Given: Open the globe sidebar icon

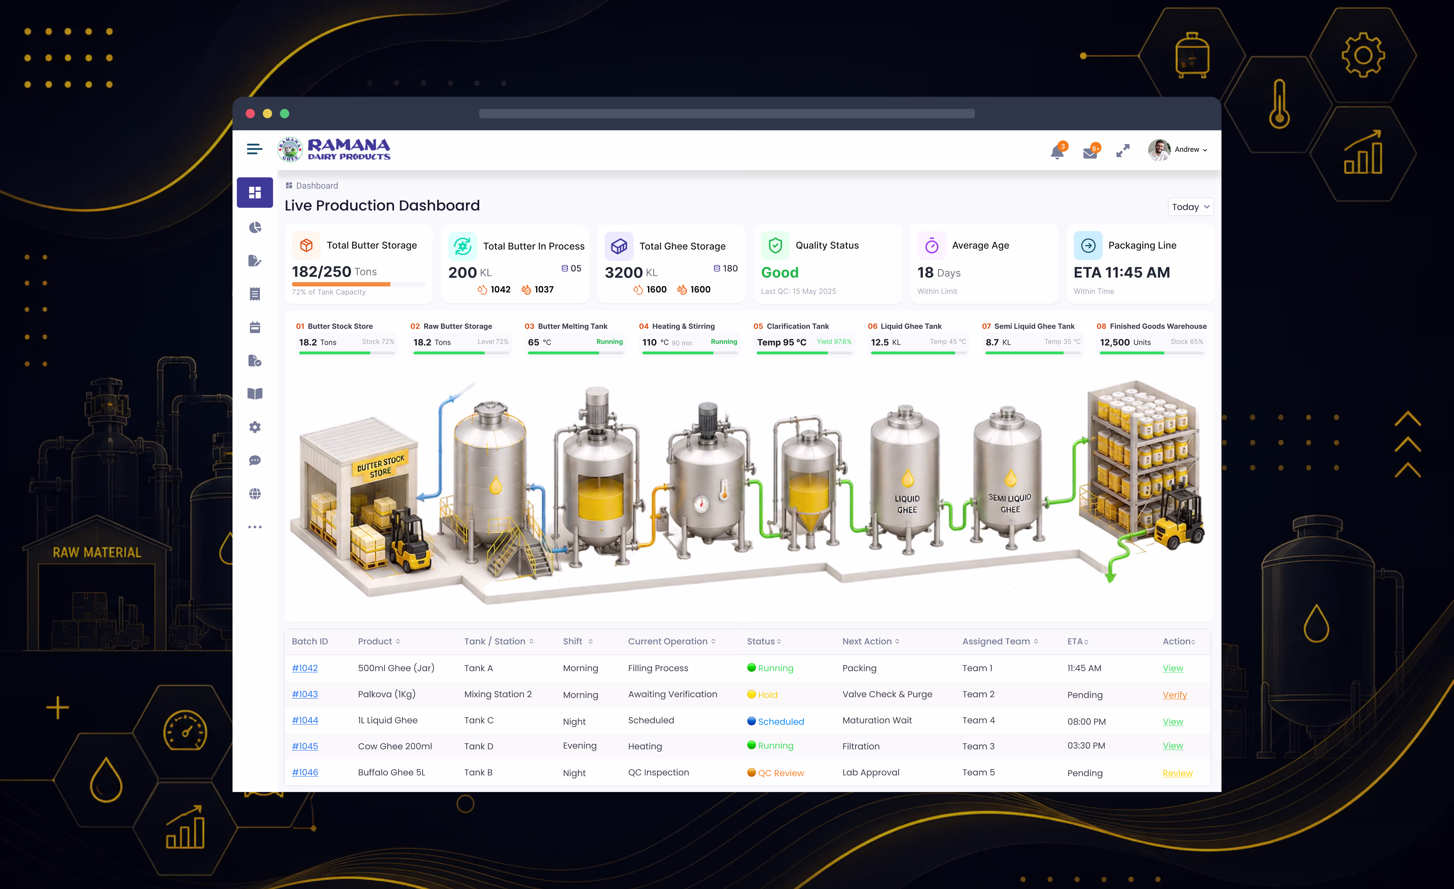Looking at the screenshot, I should pyautogui.click(x=255, y=494).
